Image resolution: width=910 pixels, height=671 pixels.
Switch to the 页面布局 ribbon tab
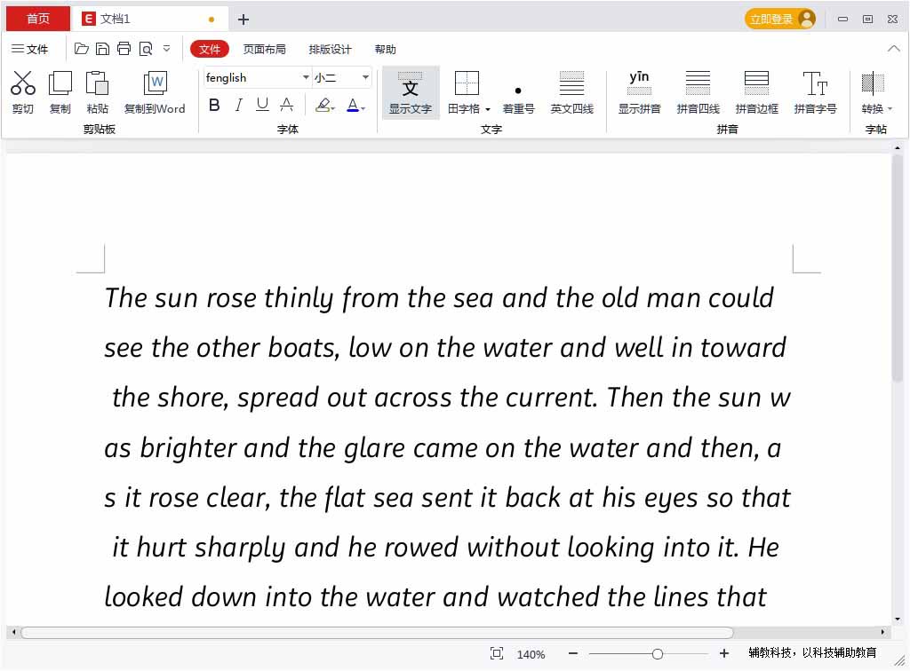[264, 49]
